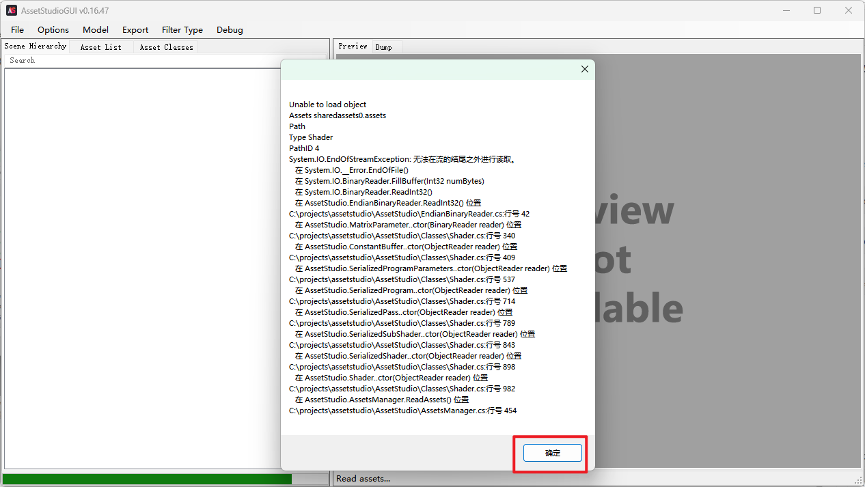Click the 'EndianBinaryReader.cs:行号 42' line
The image size is (865, 487).
click(x=409, y=214)
